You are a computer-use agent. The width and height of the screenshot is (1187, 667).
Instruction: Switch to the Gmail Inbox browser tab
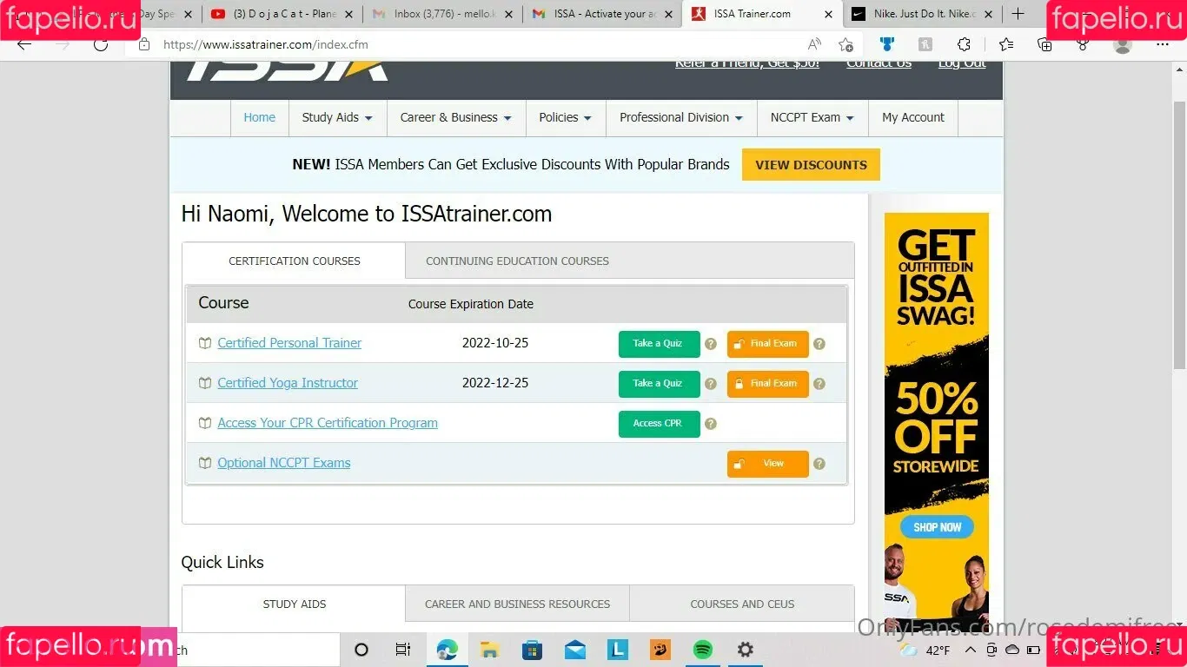pos(442,14)
